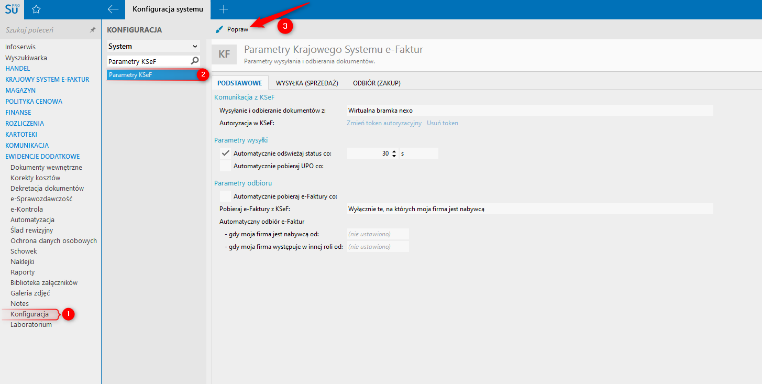Image resolution: width=762 pixels, height=384 pixels.
Task: Switch to PODSTAWOWE tab
Action: coord(239,83)
